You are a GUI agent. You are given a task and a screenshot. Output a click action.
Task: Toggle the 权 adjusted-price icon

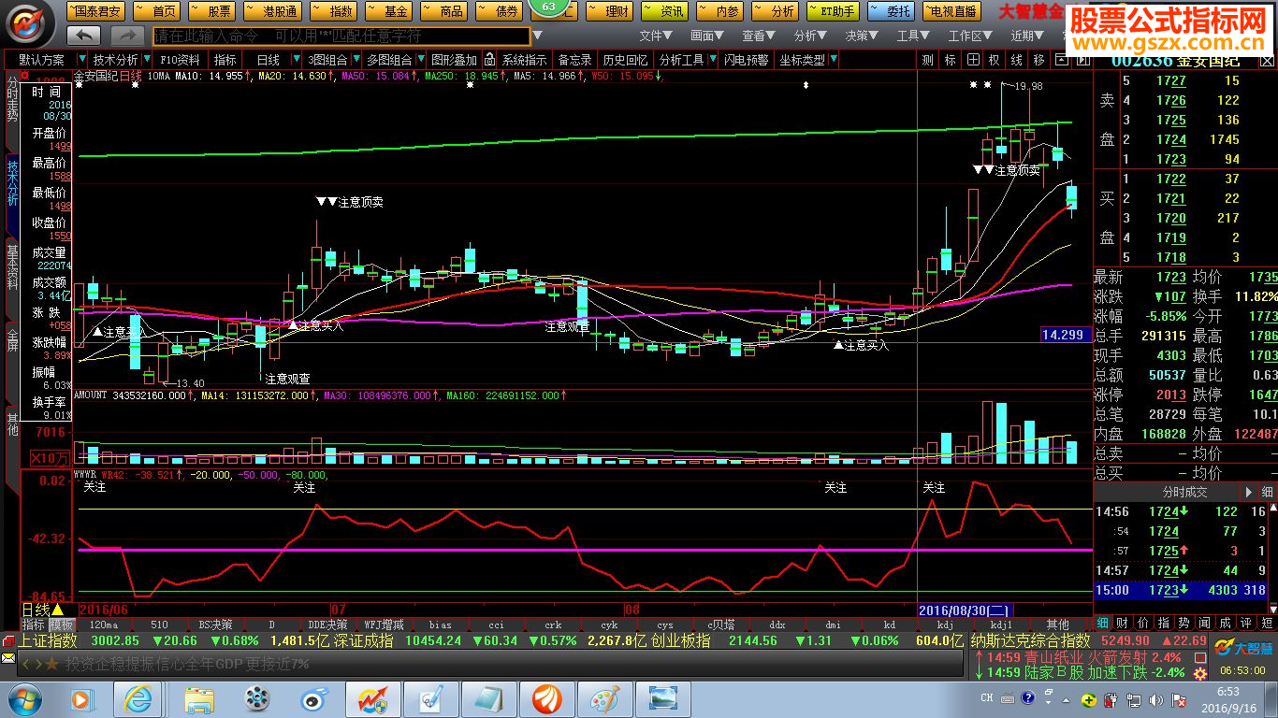point(994,60)
